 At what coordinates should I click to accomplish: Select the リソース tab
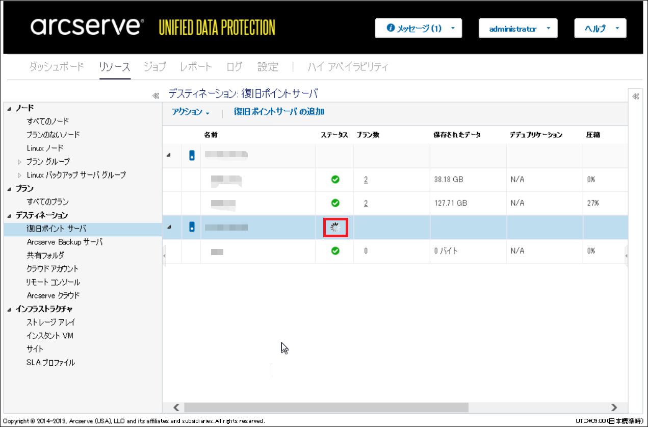pos(115,67)
